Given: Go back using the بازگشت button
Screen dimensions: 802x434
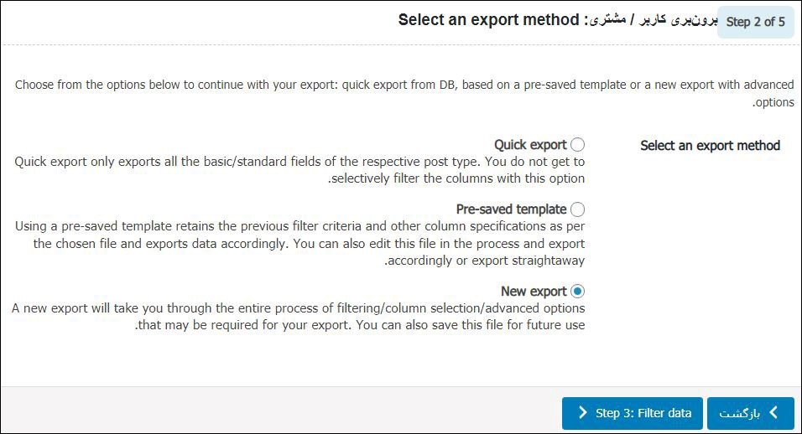Looking at the screenshot, I should click(x=750, y=413).
